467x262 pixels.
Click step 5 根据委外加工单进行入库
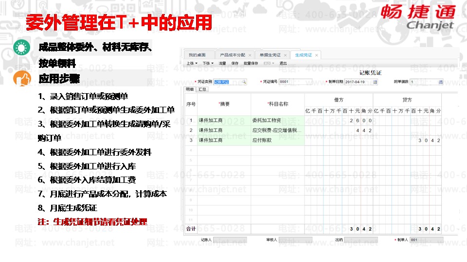[x=87, y=166]
